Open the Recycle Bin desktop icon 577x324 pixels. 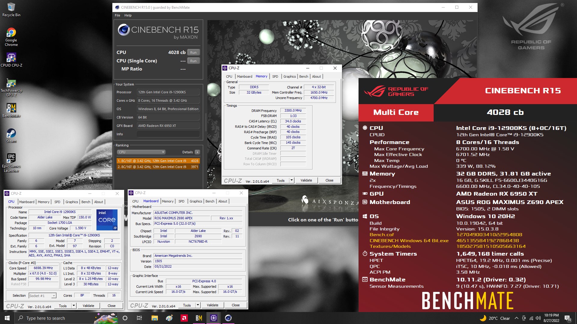point(11,10)
